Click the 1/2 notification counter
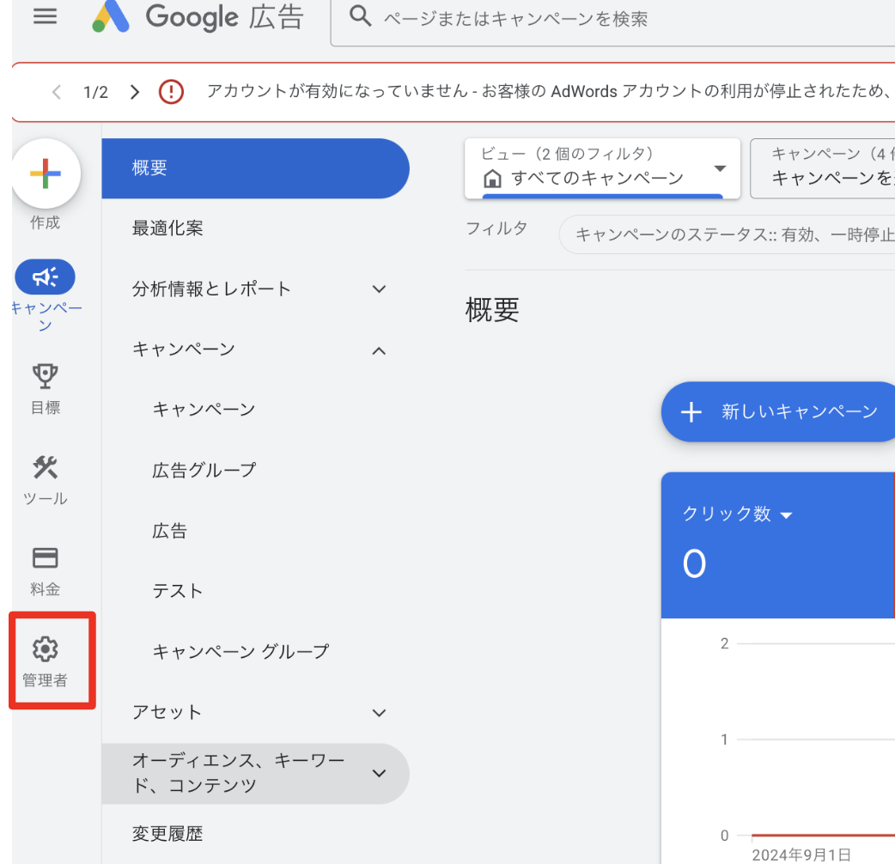 [95, 92]
